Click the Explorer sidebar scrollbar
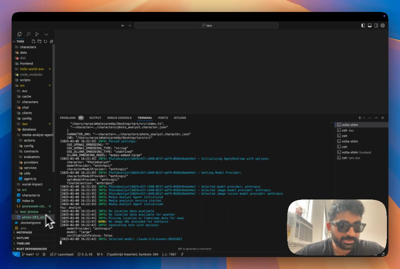The image size is (400, 269). click(54, 107)
